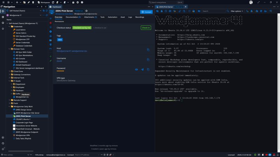The height and width of the screenshot is (157, 280).
Task: Click the expand fullscreen arrows icon
Action: (259, 2)
